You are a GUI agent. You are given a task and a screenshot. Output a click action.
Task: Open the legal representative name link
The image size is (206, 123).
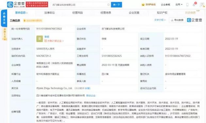point(47,37)
